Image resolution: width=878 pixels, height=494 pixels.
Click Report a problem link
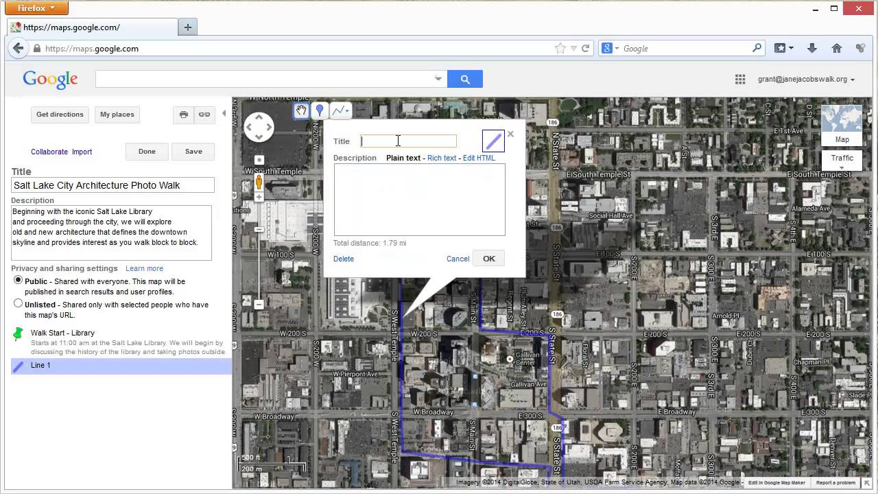coord(835,483)
